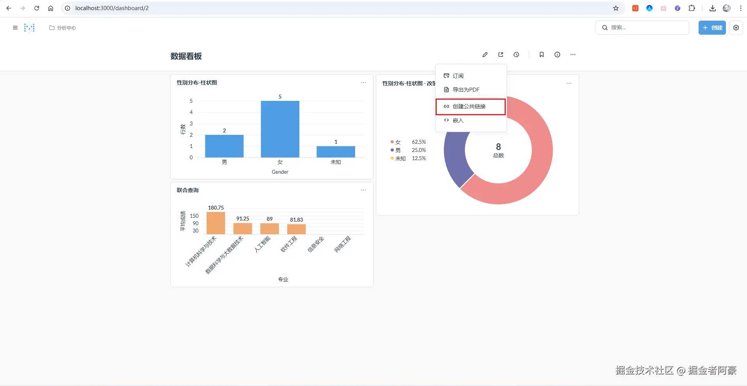Click the 总数 total label in donut
The image size is (747, 386).
(x=498, y=155)
